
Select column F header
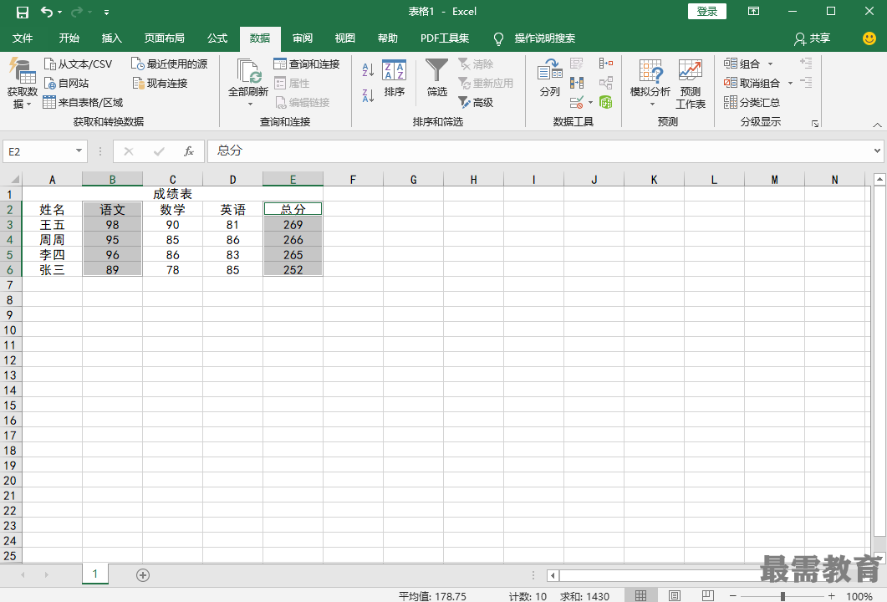coord(353,180)
